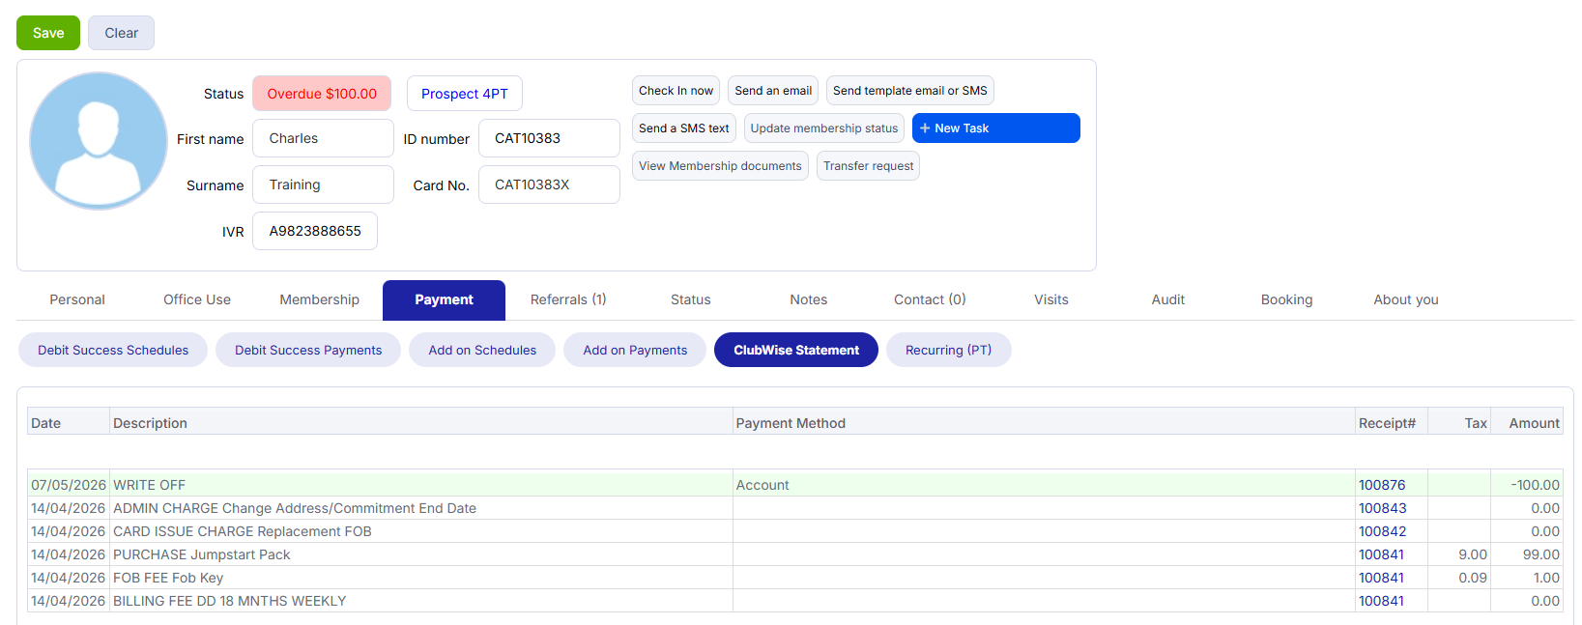Click the Clear button
This screenshot has width=1582, height=625.
click(122, 33)
